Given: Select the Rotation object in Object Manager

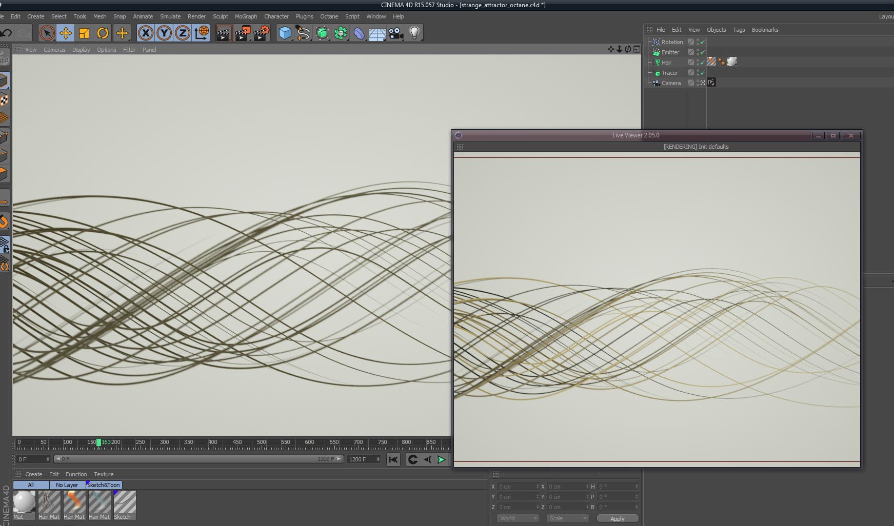Looking at the screenshot, I should [672, 42].
